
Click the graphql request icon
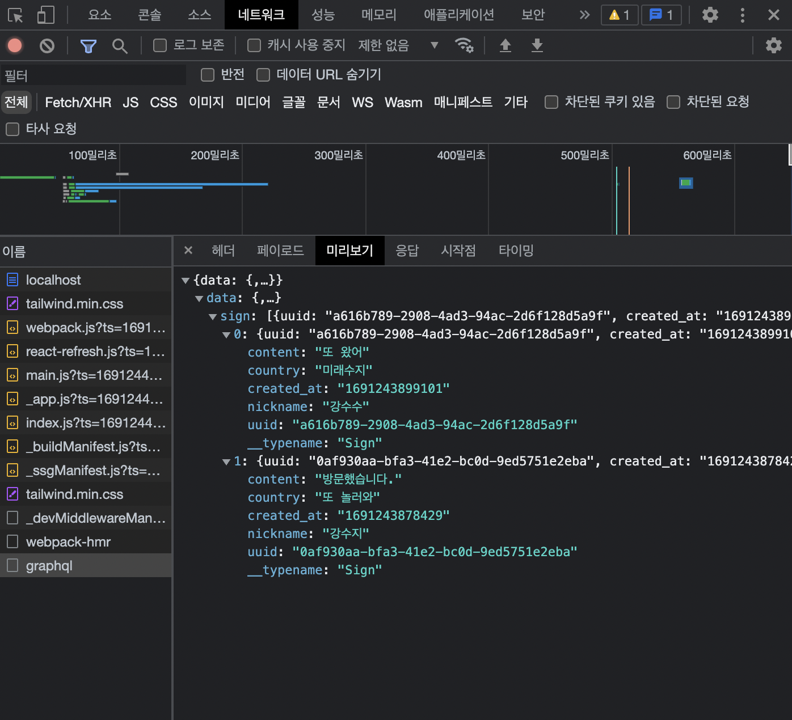point(12,565)
